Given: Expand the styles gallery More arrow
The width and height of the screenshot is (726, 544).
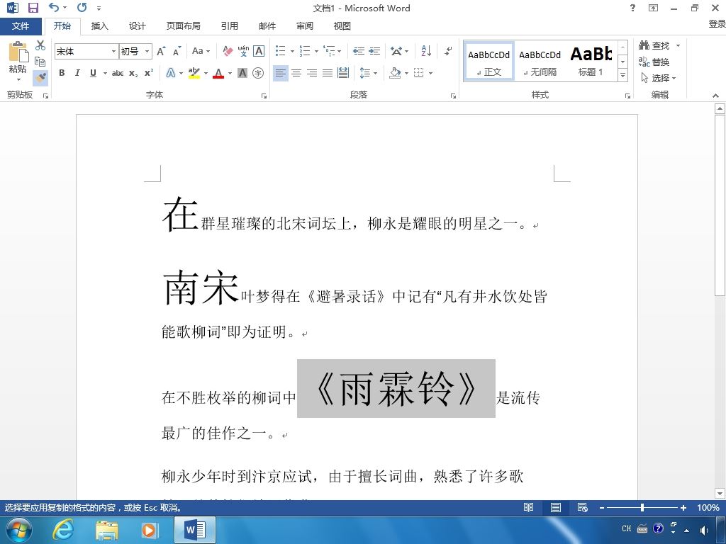Looking at the screenshot, I should coord(622,74).
